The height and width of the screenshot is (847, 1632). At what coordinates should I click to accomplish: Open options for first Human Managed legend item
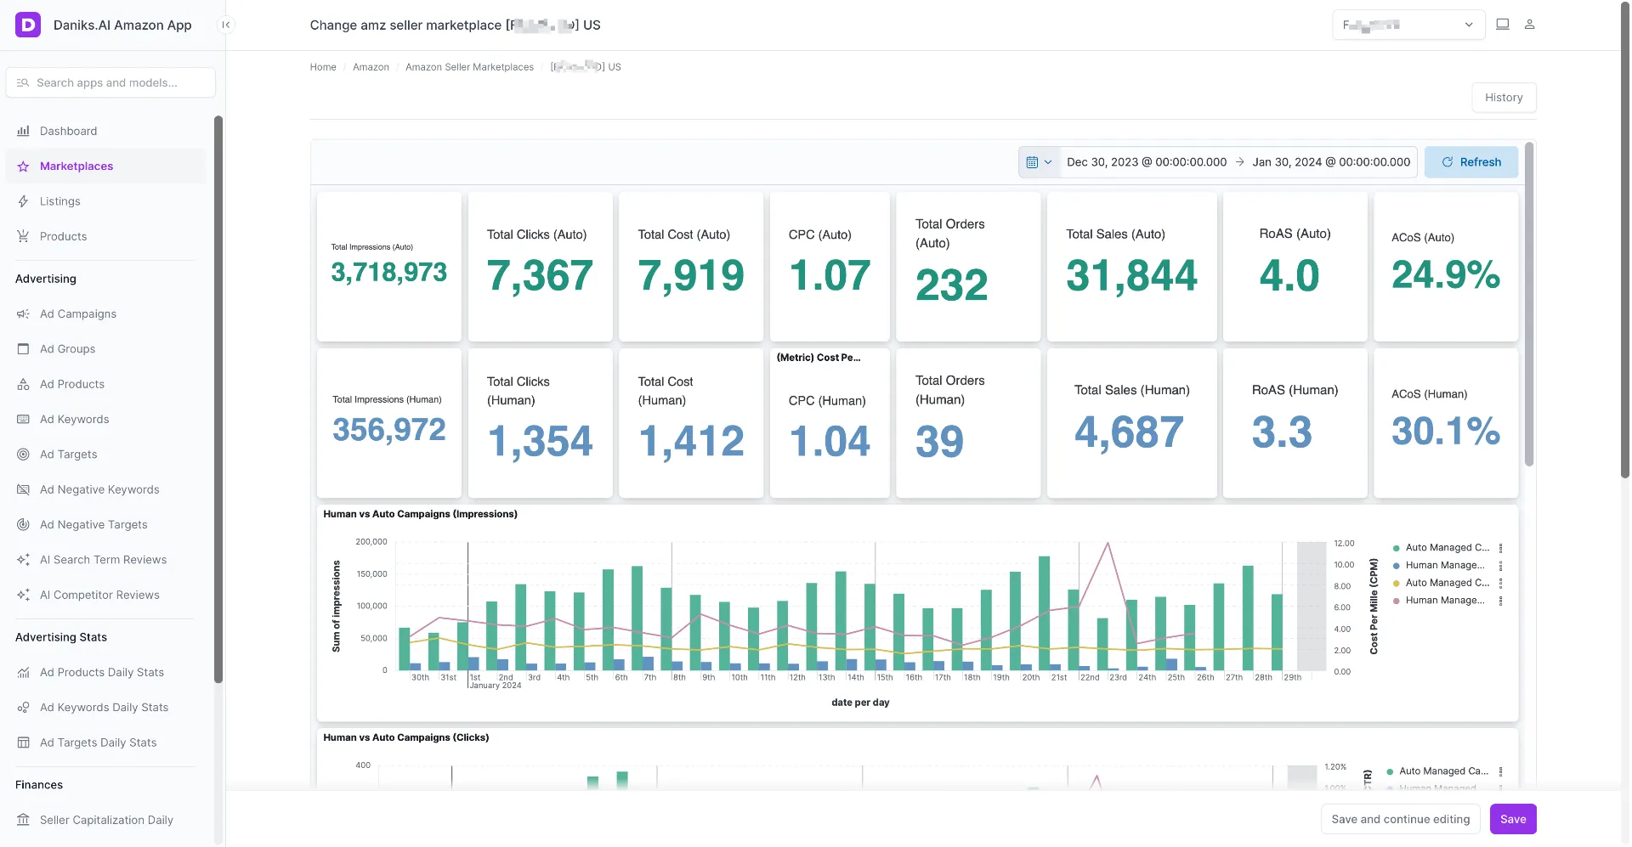1500,566
